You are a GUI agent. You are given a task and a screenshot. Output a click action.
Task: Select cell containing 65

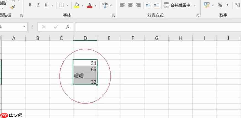coord(85,69)
